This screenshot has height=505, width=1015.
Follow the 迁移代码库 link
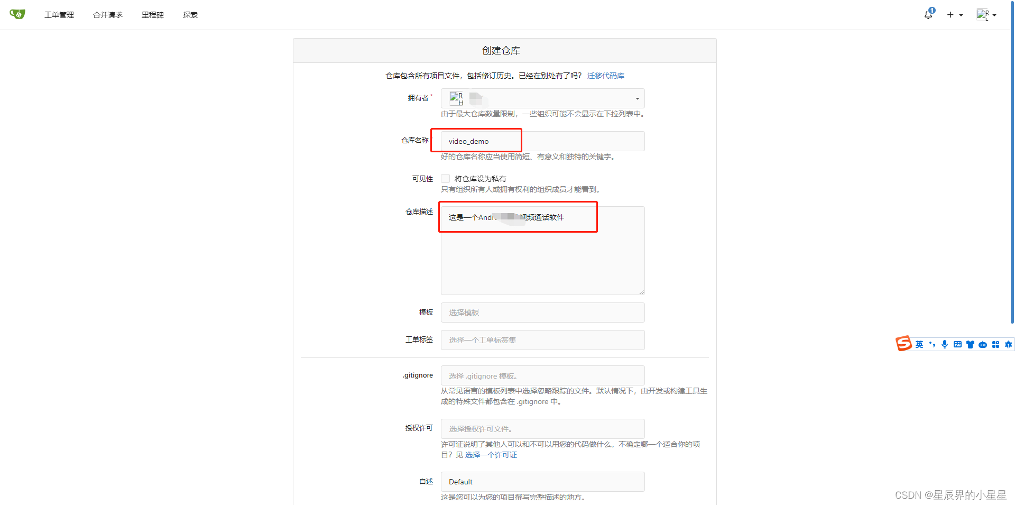(x=605, y=76)
